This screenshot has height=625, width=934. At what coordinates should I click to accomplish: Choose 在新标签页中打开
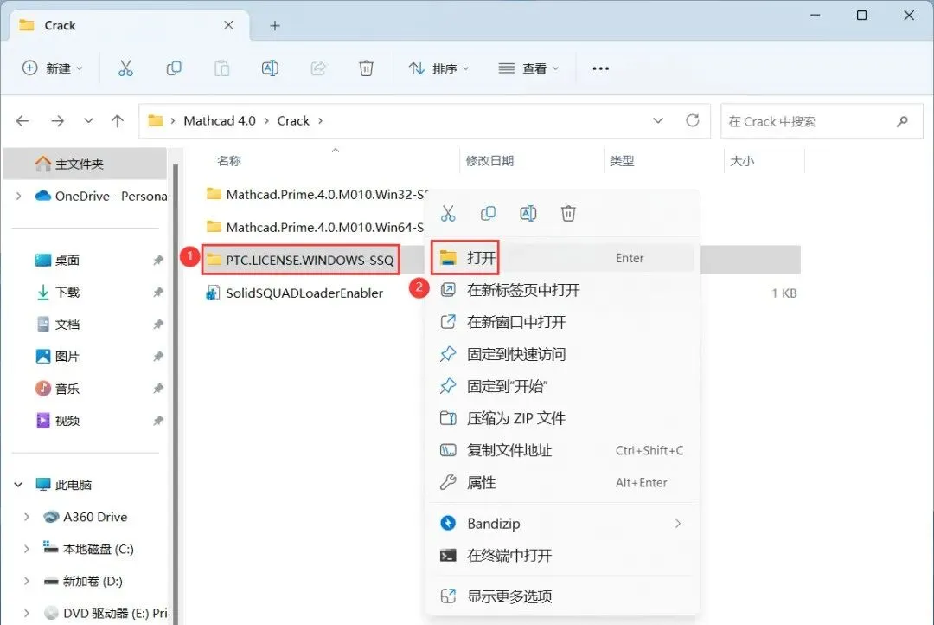[x=563, y=290]
